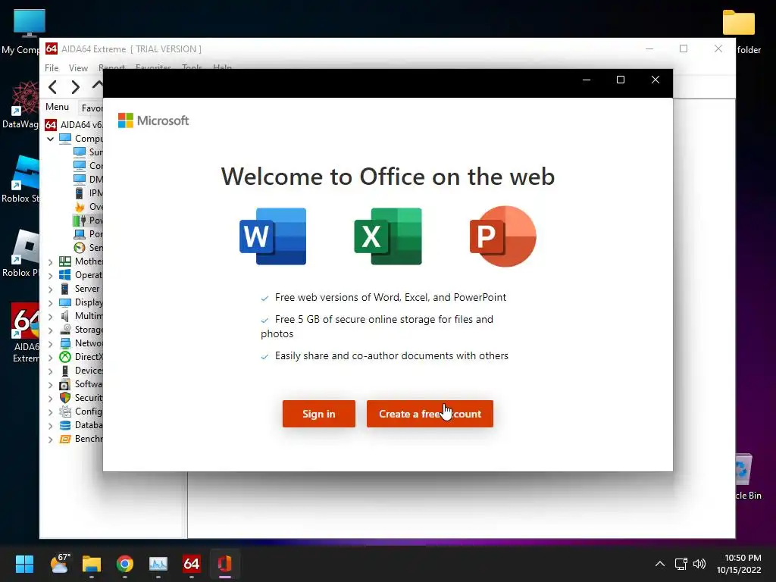Expand the Display tree node
The width and height of the screenshot is (776, 582).
[x=51, y=303]
